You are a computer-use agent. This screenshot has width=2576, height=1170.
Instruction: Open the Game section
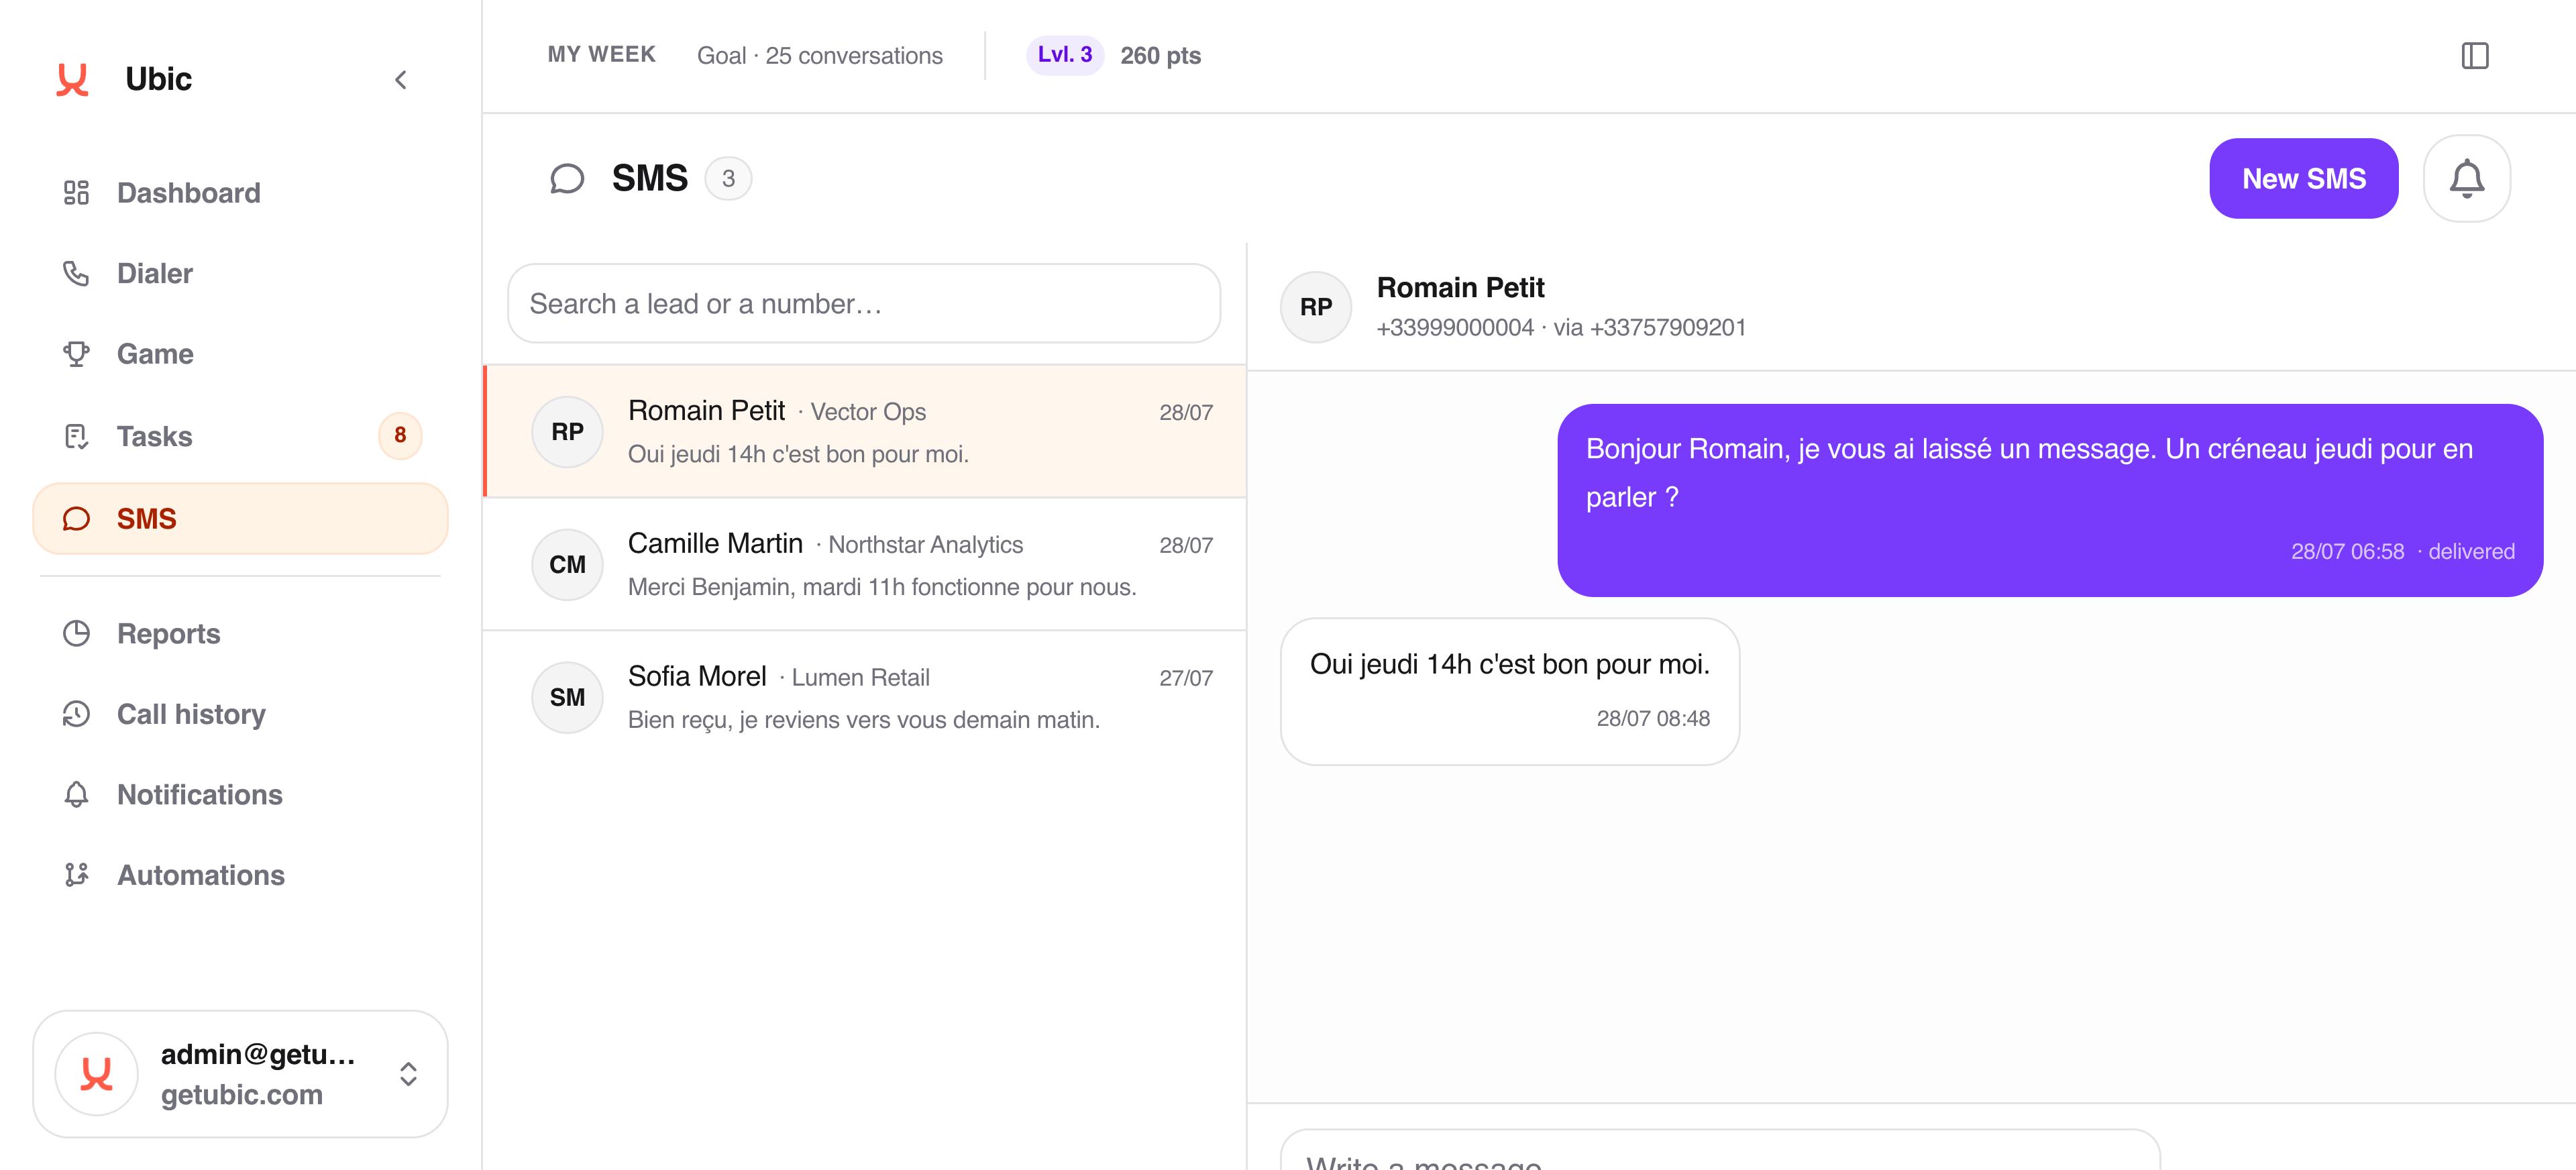(240, 354)
